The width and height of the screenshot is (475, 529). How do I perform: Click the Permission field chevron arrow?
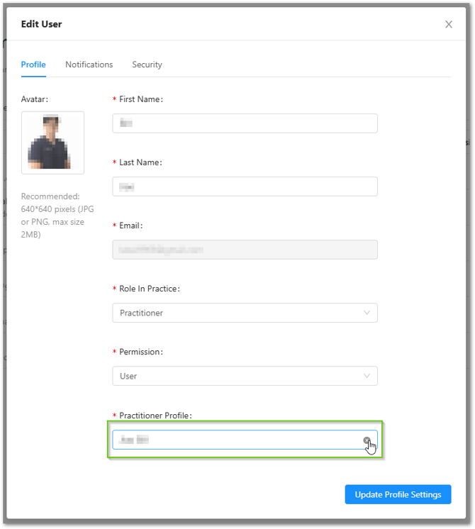(x=367, y=376)
